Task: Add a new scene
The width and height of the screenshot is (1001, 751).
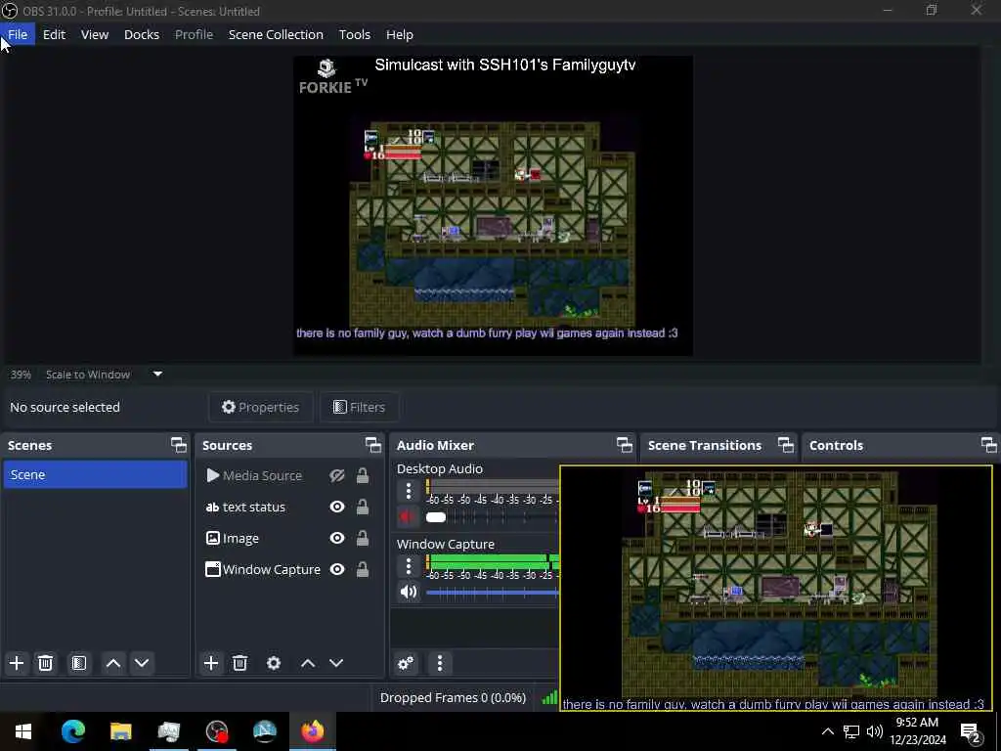Action: tap(17, 663)
